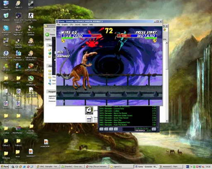Open My Computer (Мой компьютер) icon
This screenshot has height=169, width=212.
click(x=6, y=5)
